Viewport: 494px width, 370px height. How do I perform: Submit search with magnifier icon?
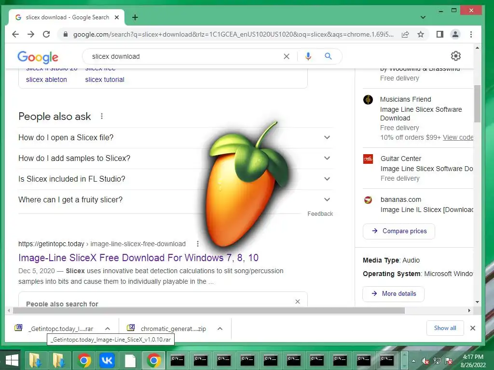(328, 56)
